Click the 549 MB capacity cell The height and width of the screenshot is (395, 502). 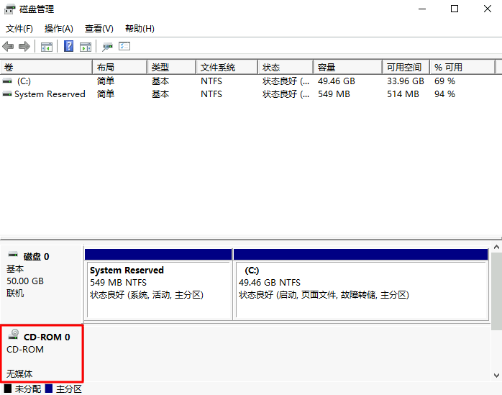[x=334, y=94]
